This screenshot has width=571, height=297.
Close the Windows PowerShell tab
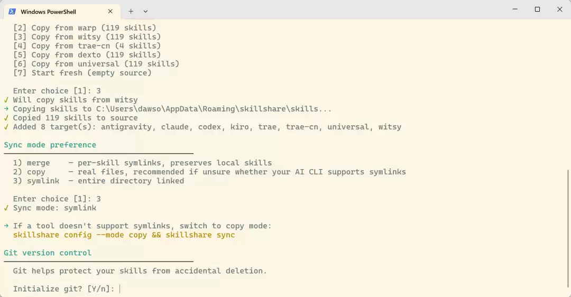[x=110, y=12]
